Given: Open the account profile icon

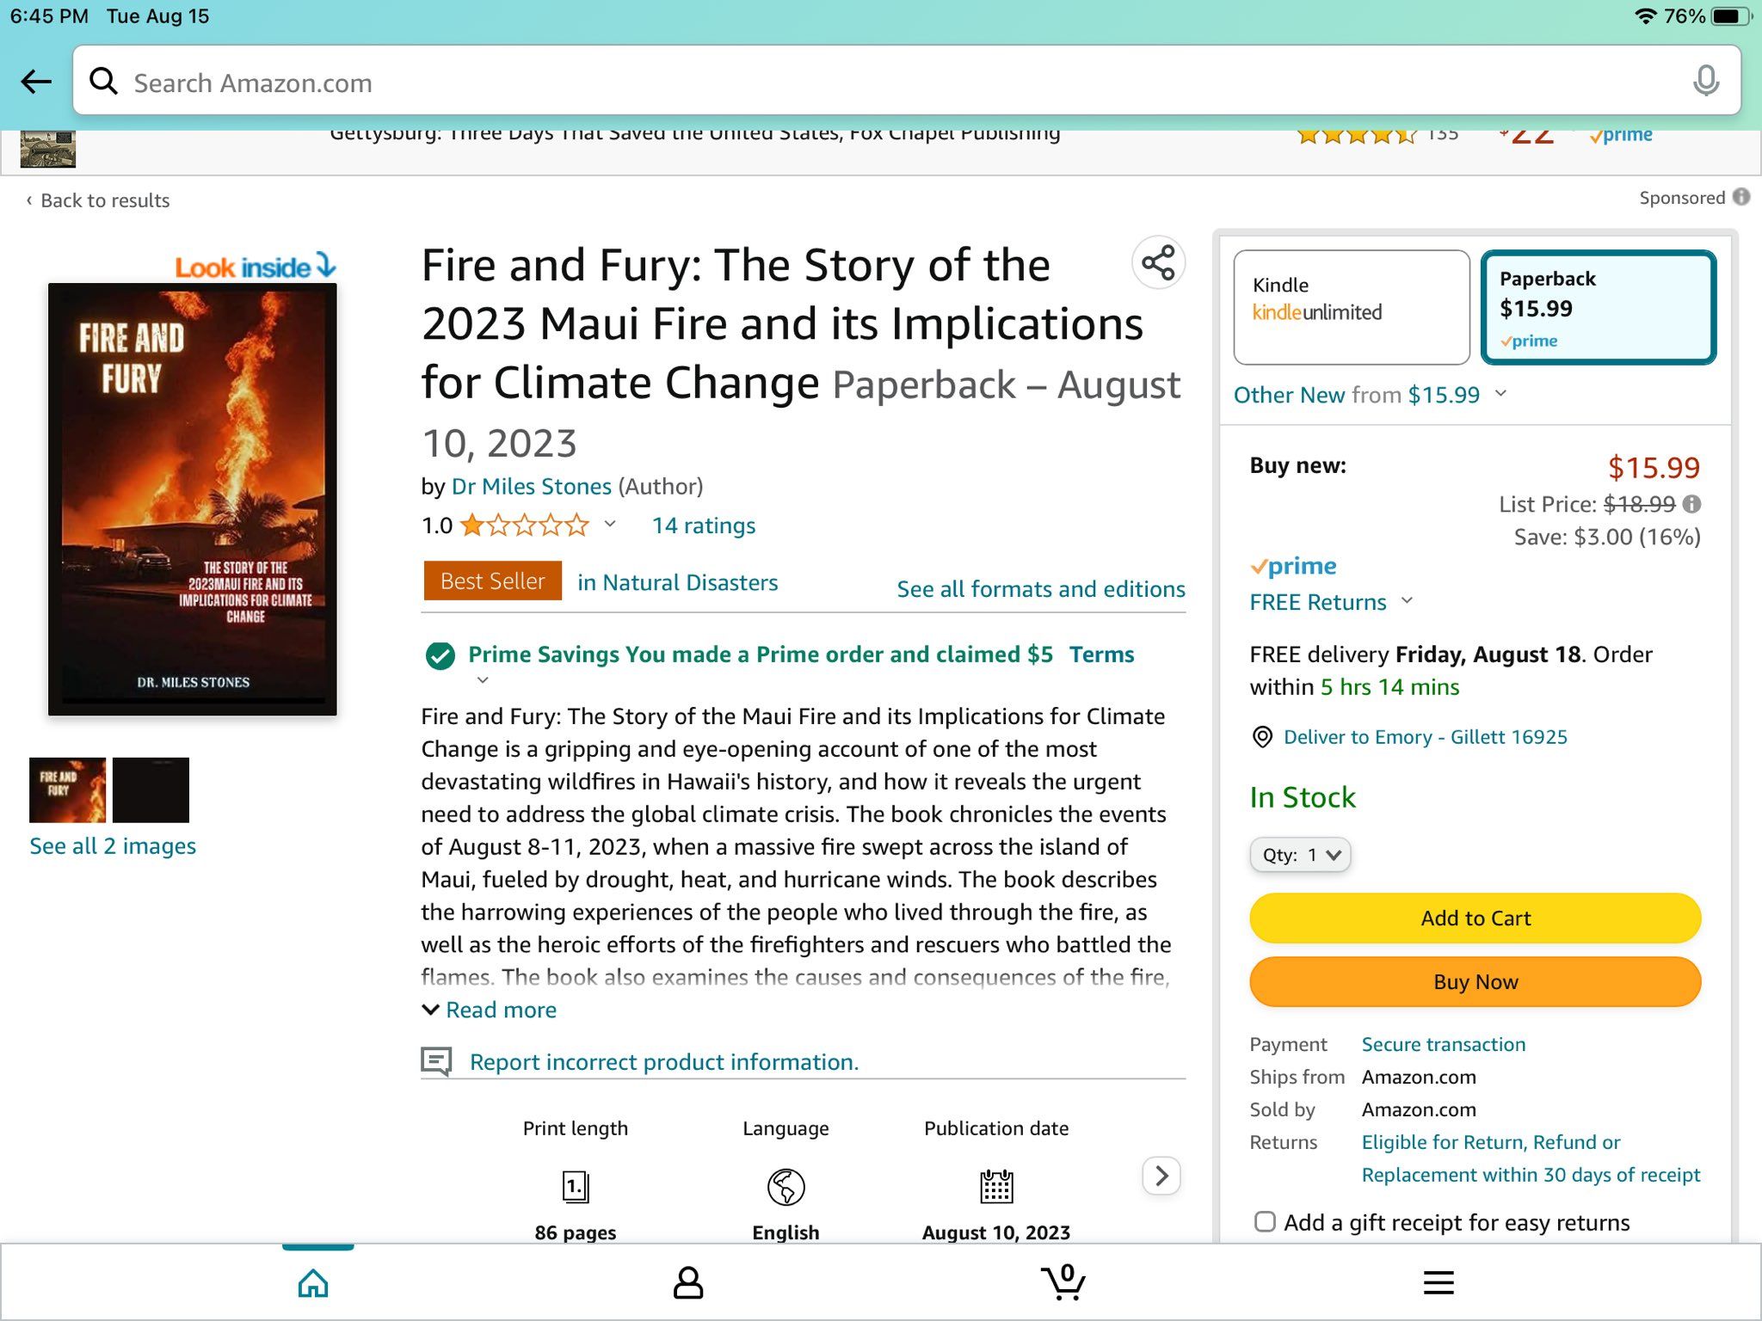Looking at the screenshot, I should pyautogui.click(x=687, y=1282).
